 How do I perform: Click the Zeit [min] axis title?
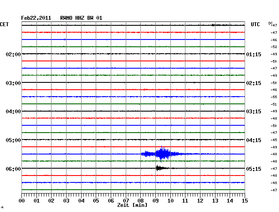[x=132, y=205]
